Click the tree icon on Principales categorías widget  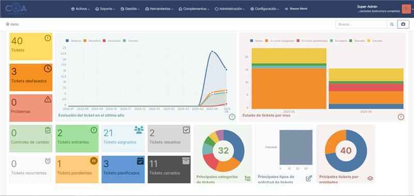(247, 178)
